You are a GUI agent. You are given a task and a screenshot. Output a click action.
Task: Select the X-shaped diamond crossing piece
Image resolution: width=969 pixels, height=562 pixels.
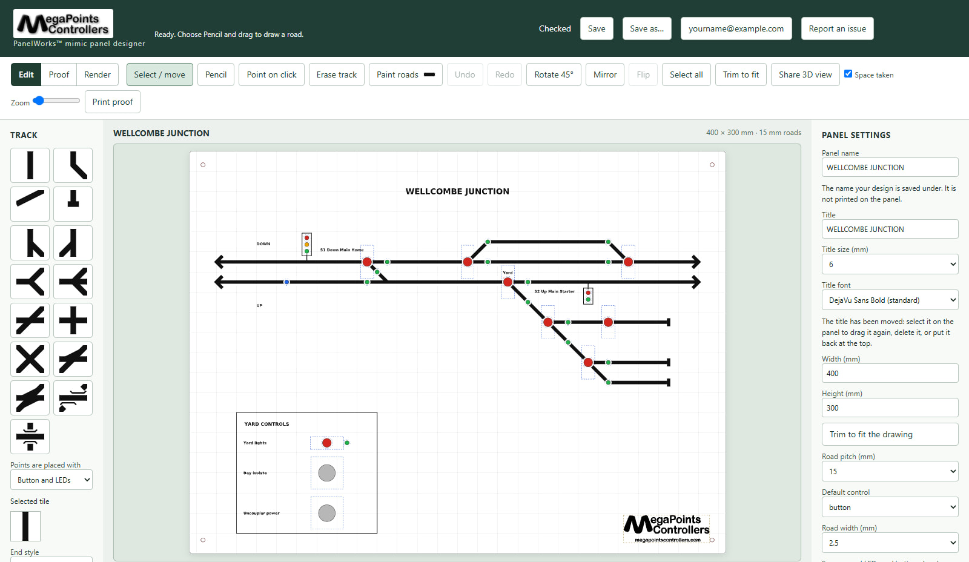point(30,359)
